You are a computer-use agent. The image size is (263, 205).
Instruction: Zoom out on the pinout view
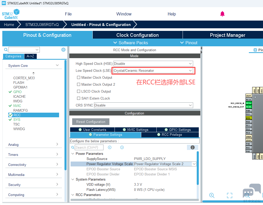click(247, 195)
